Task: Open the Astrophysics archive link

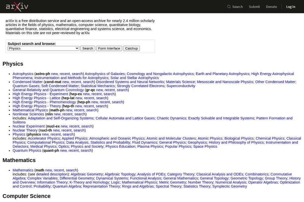Action: (23, 74)
